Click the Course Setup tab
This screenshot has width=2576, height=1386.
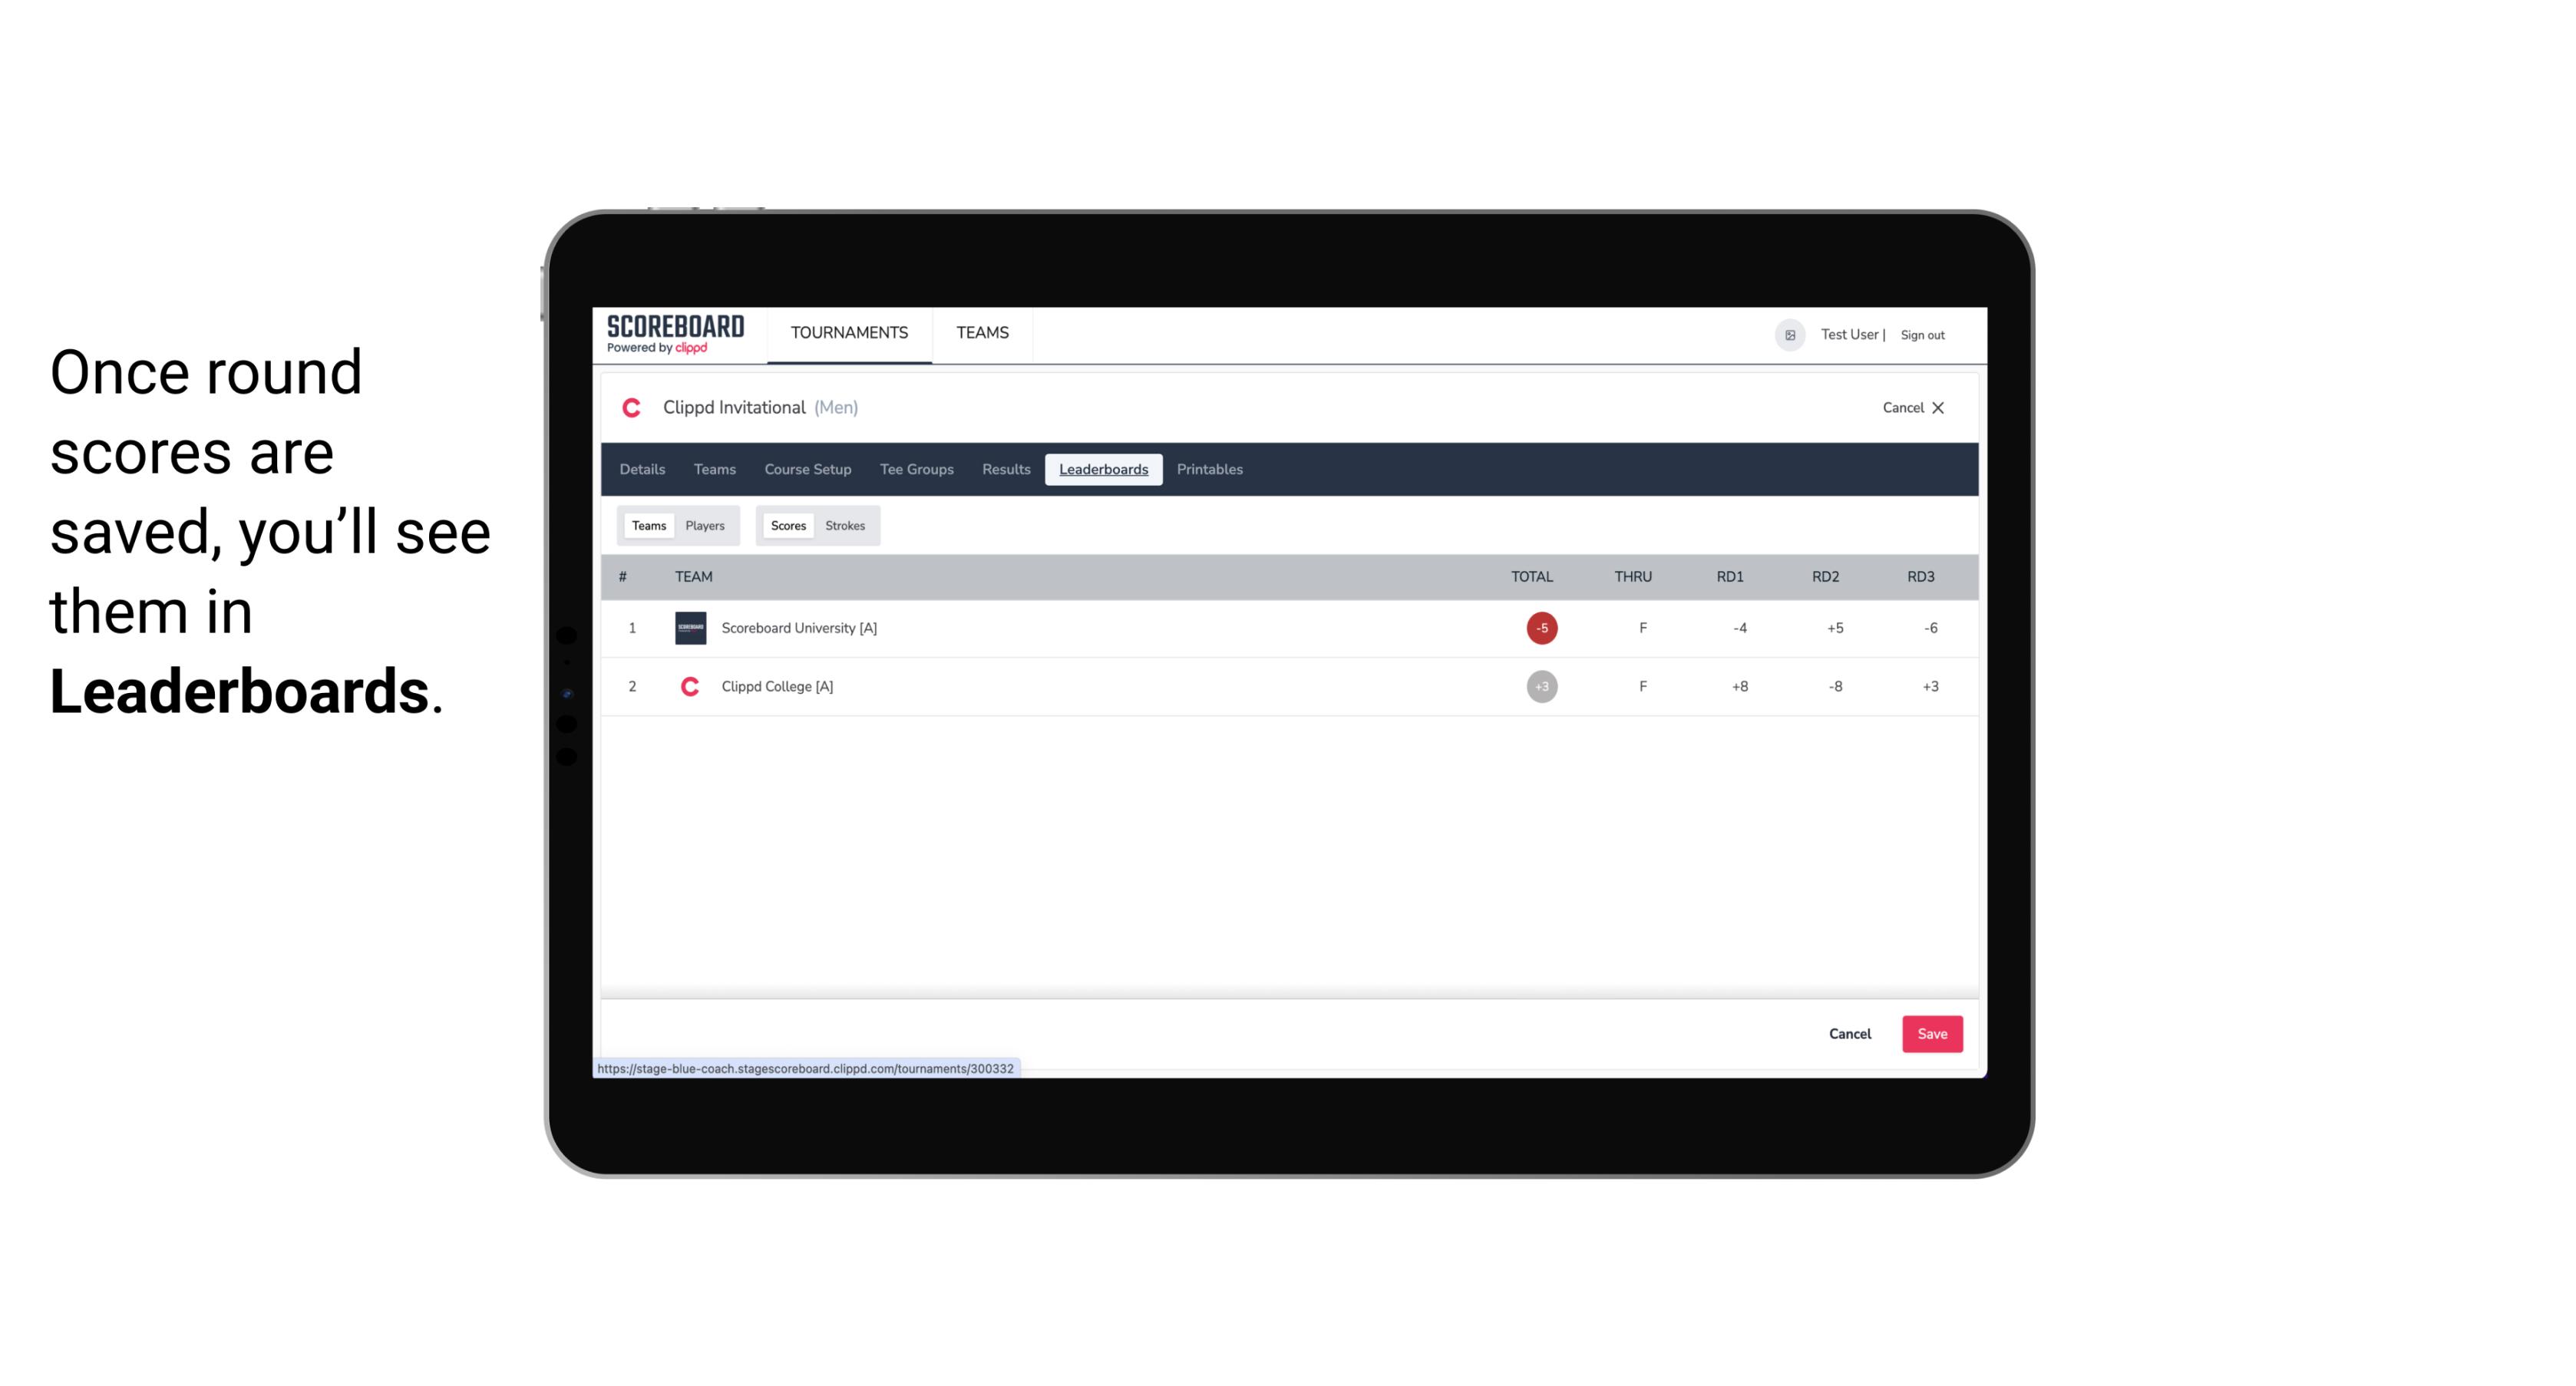click(x=806, y=470)
